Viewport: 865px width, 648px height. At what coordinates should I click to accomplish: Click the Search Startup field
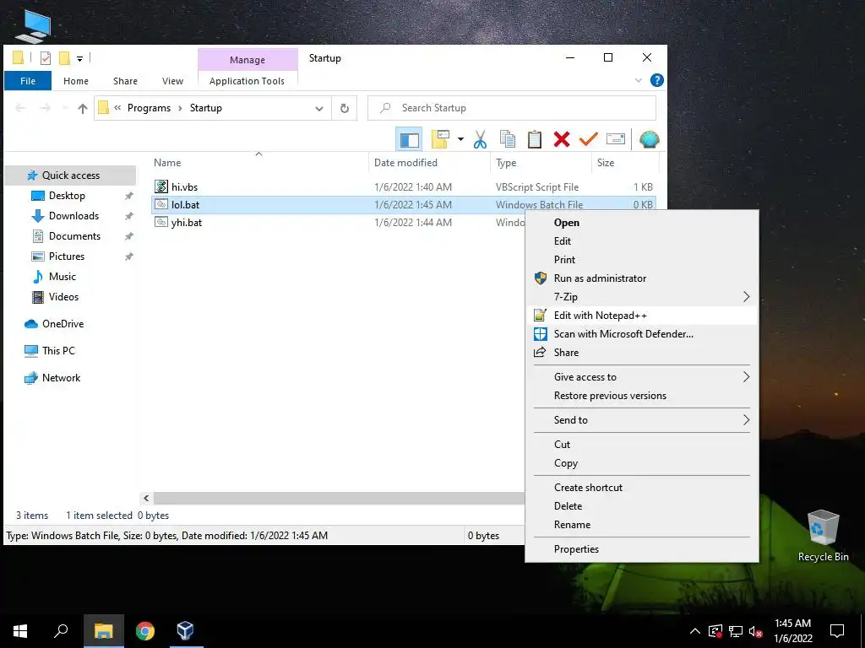pyautogui.click(x=512, y=108)
